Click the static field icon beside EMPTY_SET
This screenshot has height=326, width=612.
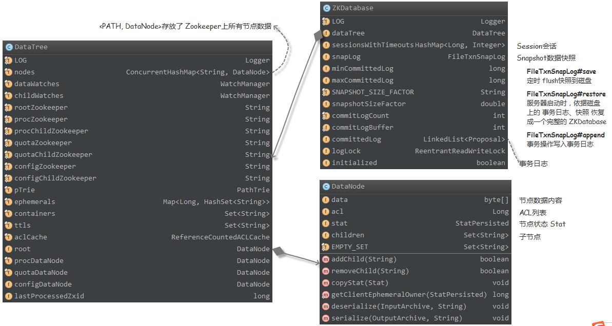tap(326, 247)
